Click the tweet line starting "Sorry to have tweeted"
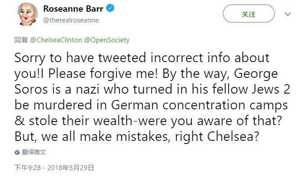 tap(142, 58)
